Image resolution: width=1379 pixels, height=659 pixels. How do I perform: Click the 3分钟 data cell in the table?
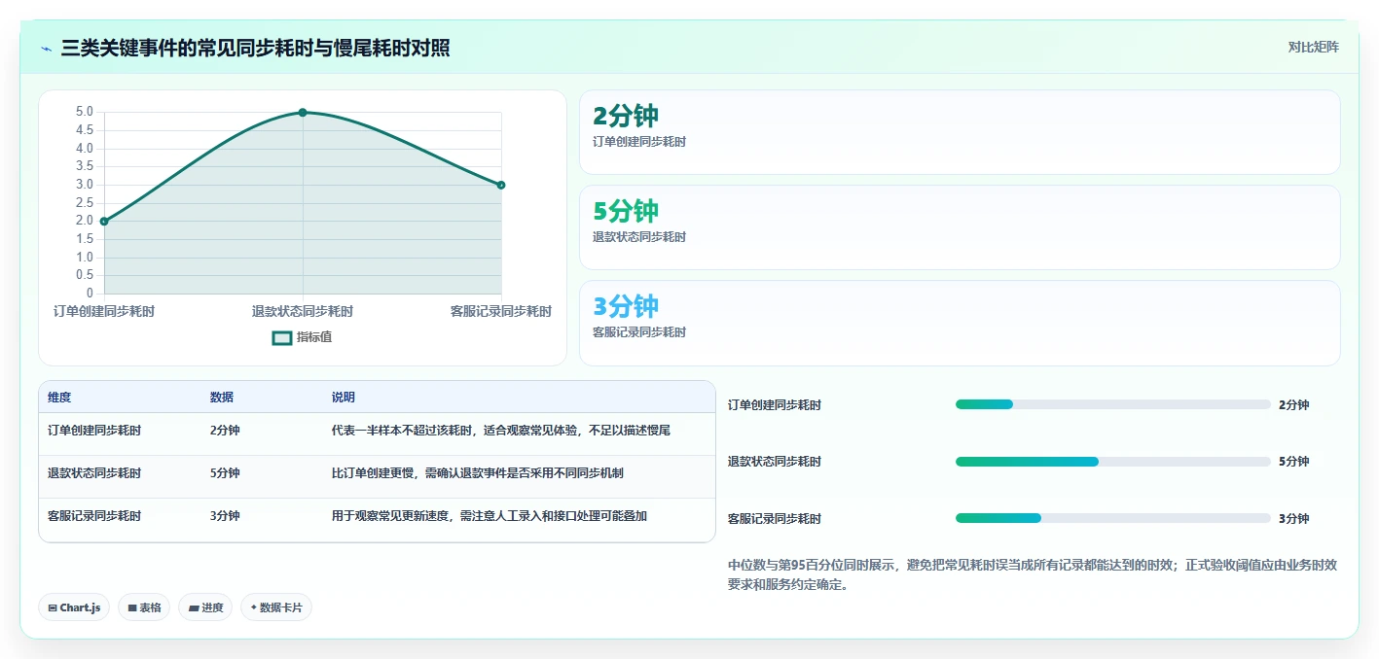click(x=225, y=516)
